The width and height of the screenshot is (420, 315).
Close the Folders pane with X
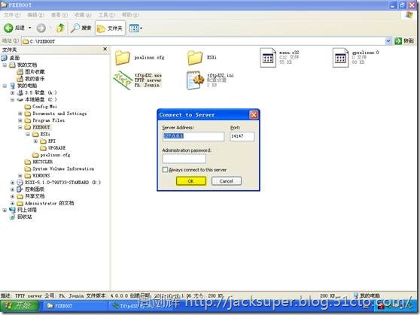tap(105, 49)
